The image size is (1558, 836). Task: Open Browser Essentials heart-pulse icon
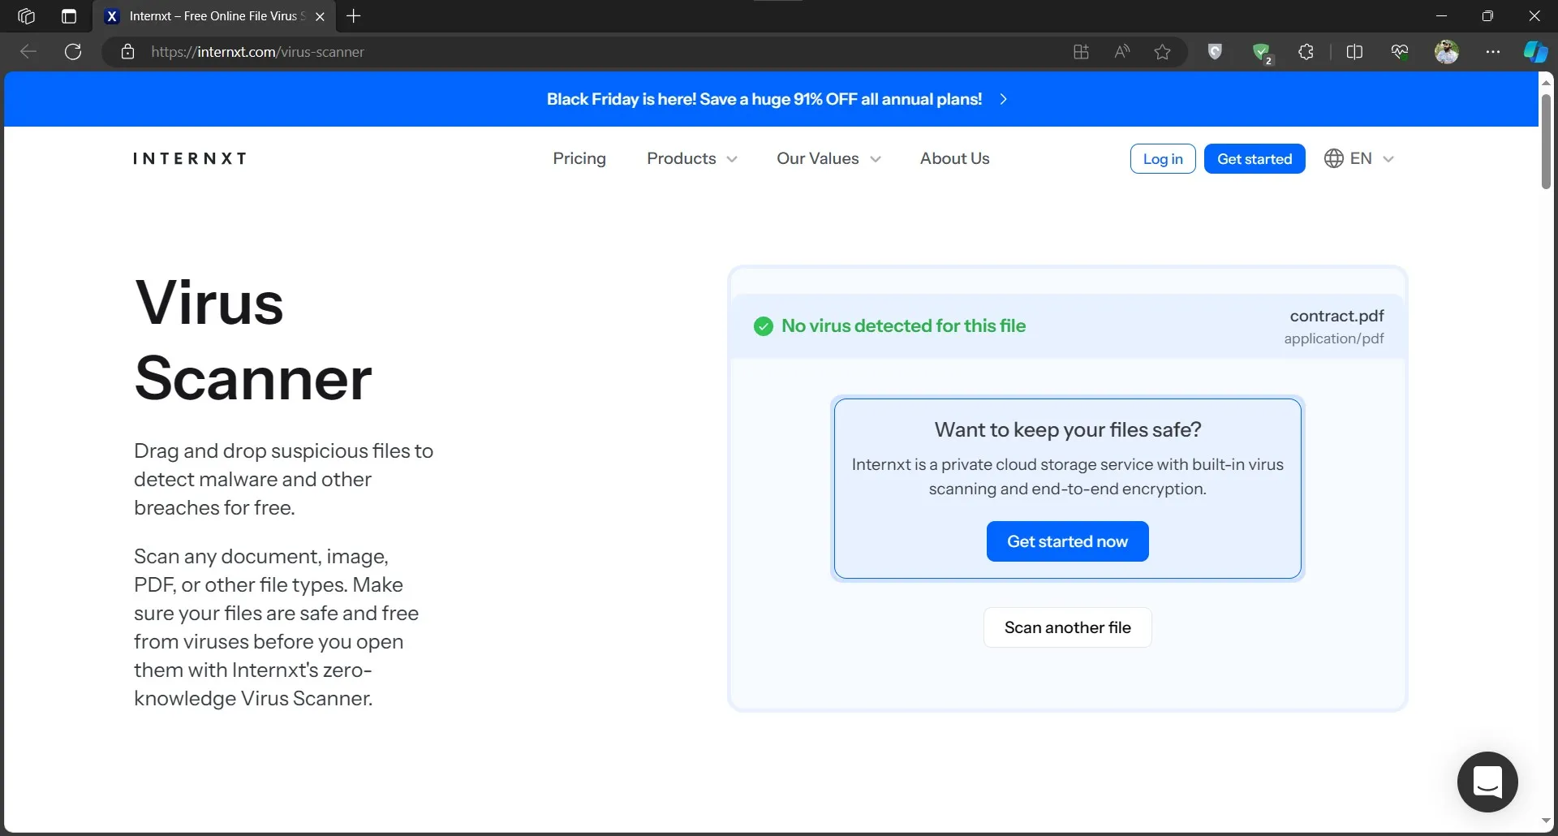click(1399, 51)
